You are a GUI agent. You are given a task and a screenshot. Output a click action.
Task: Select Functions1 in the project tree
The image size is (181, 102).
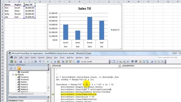click(x=25, y=77)
